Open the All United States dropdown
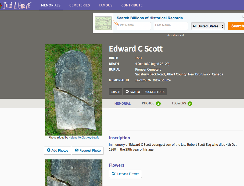The width and height of the screenshot is (244, 186). tap(208, 26)
